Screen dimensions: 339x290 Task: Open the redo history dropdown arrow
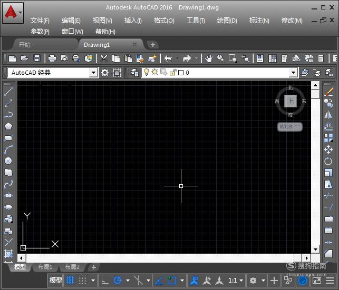pos(196,58)
